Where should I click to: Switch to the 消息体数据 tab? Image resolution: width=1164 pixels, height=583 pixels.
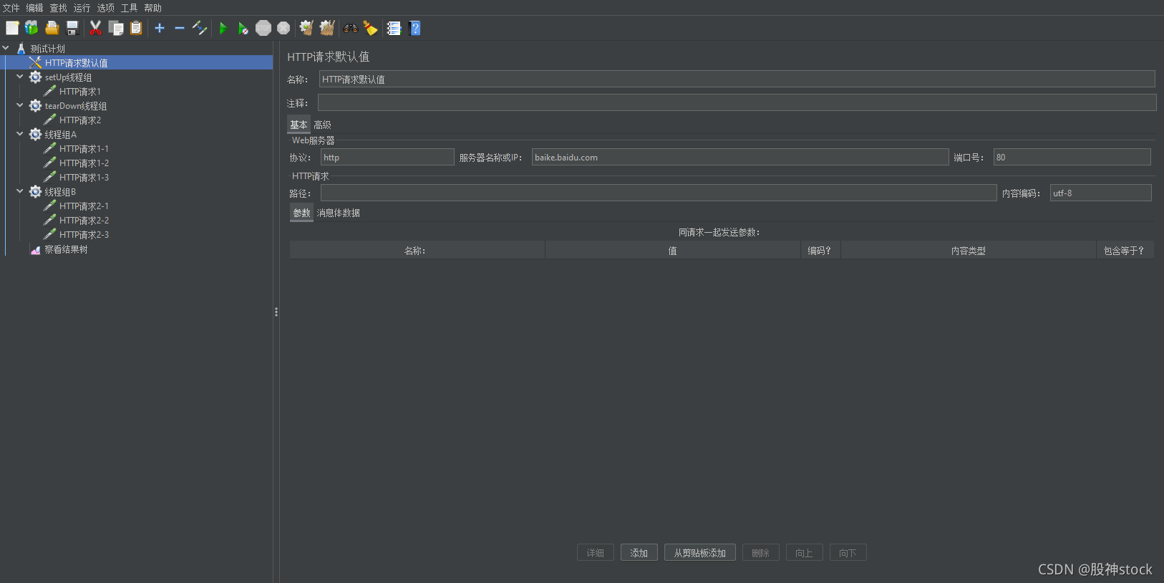click(339, 213)
